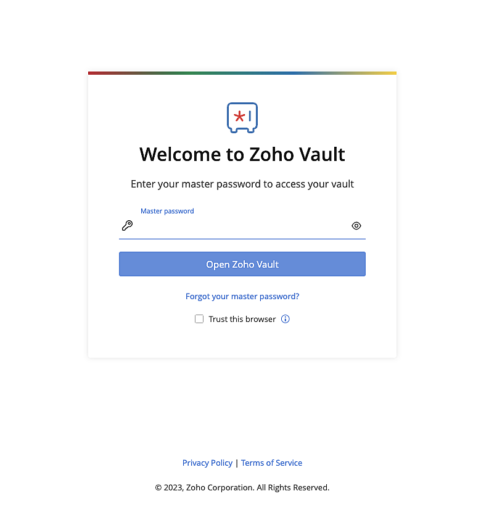Click the info icon beside Trust this browser
The width and height of the screenshot is (489, 507).
[x=285, y=319]
